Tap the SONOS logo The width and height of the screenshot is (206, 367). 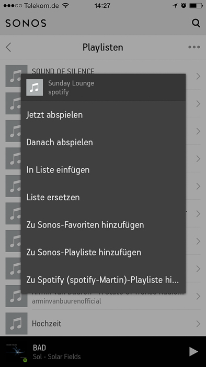pyautogui.click(x=26, y=23)
